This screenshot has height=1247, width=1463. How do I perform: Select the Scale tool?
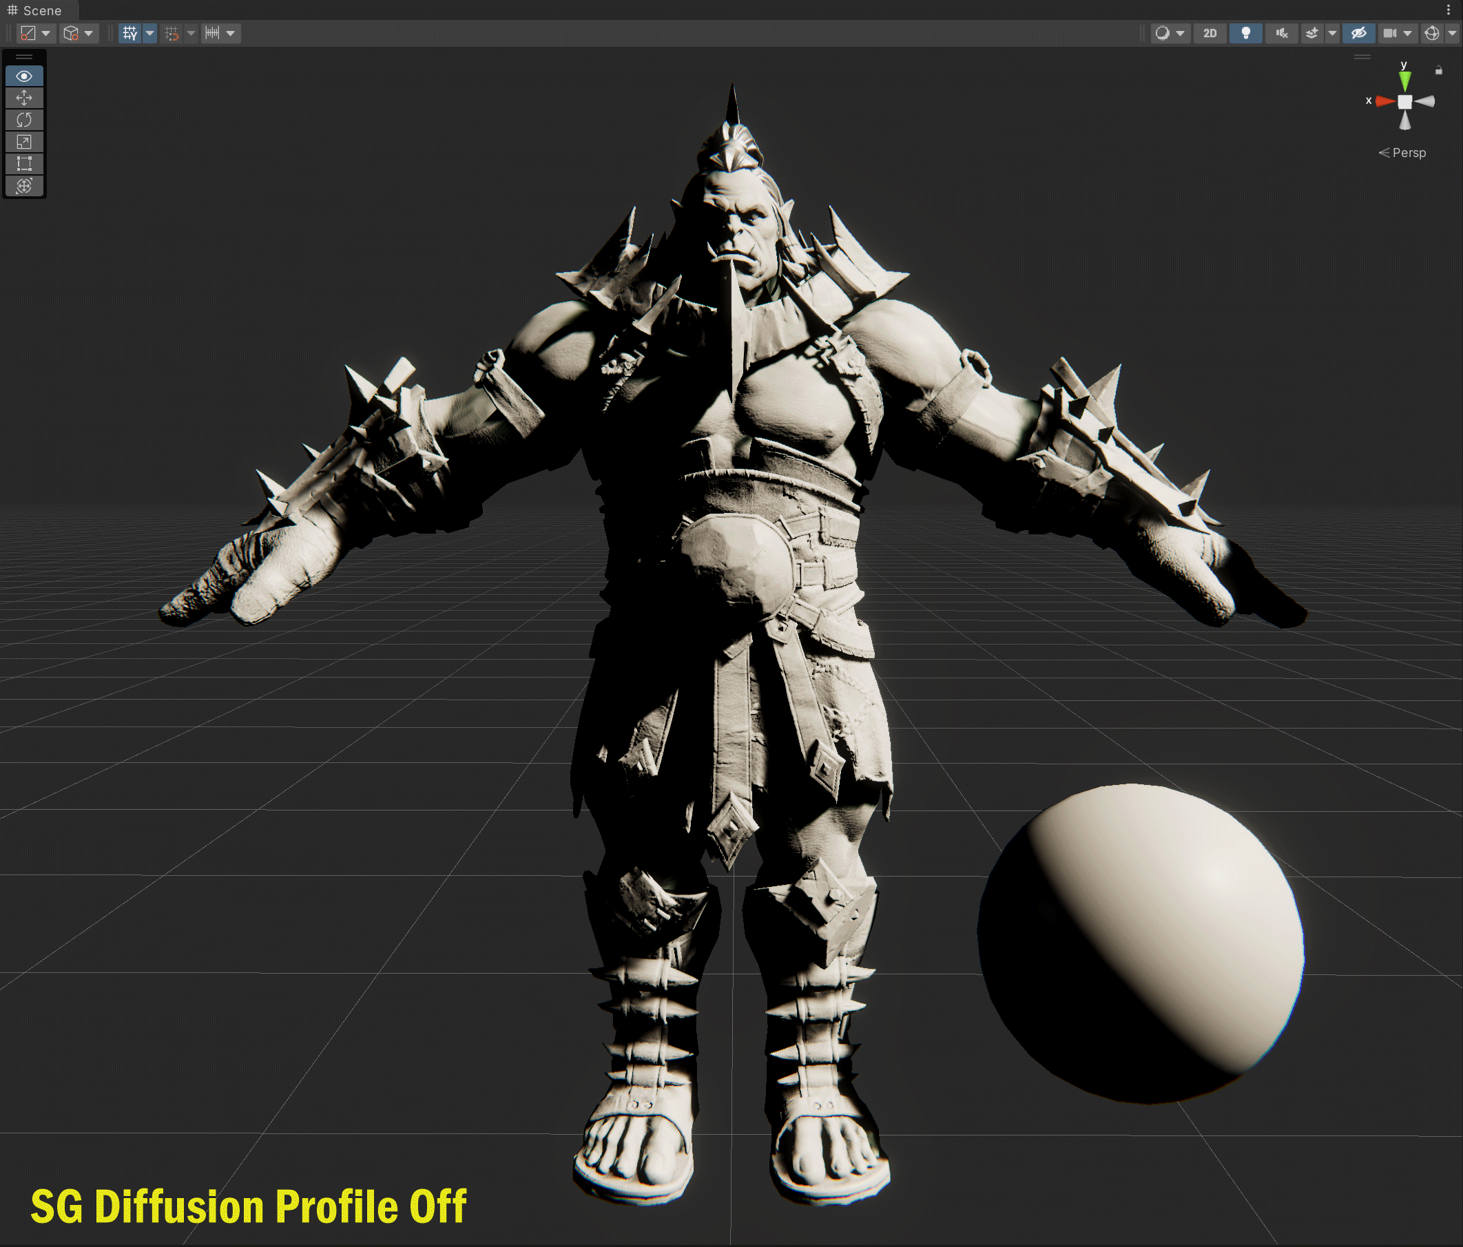(x=24, y=142)
